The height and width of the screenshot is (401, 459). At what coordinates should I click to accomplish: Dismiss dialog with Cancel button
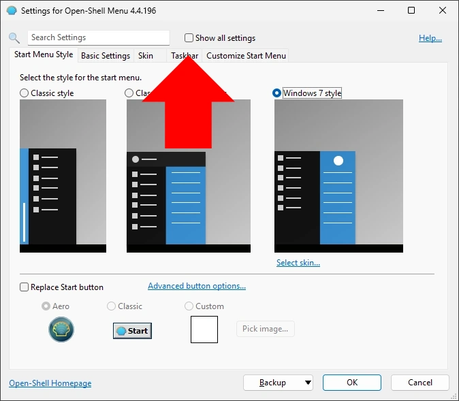pos(420,383)
